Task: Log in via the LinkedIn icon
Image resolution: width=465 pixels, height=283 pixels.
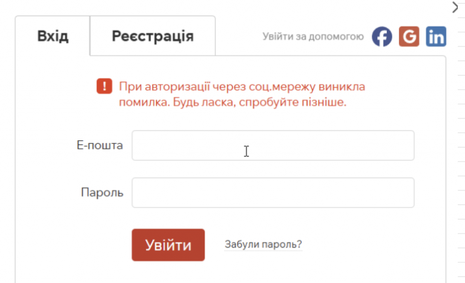Action: click(x=436, y=36)
